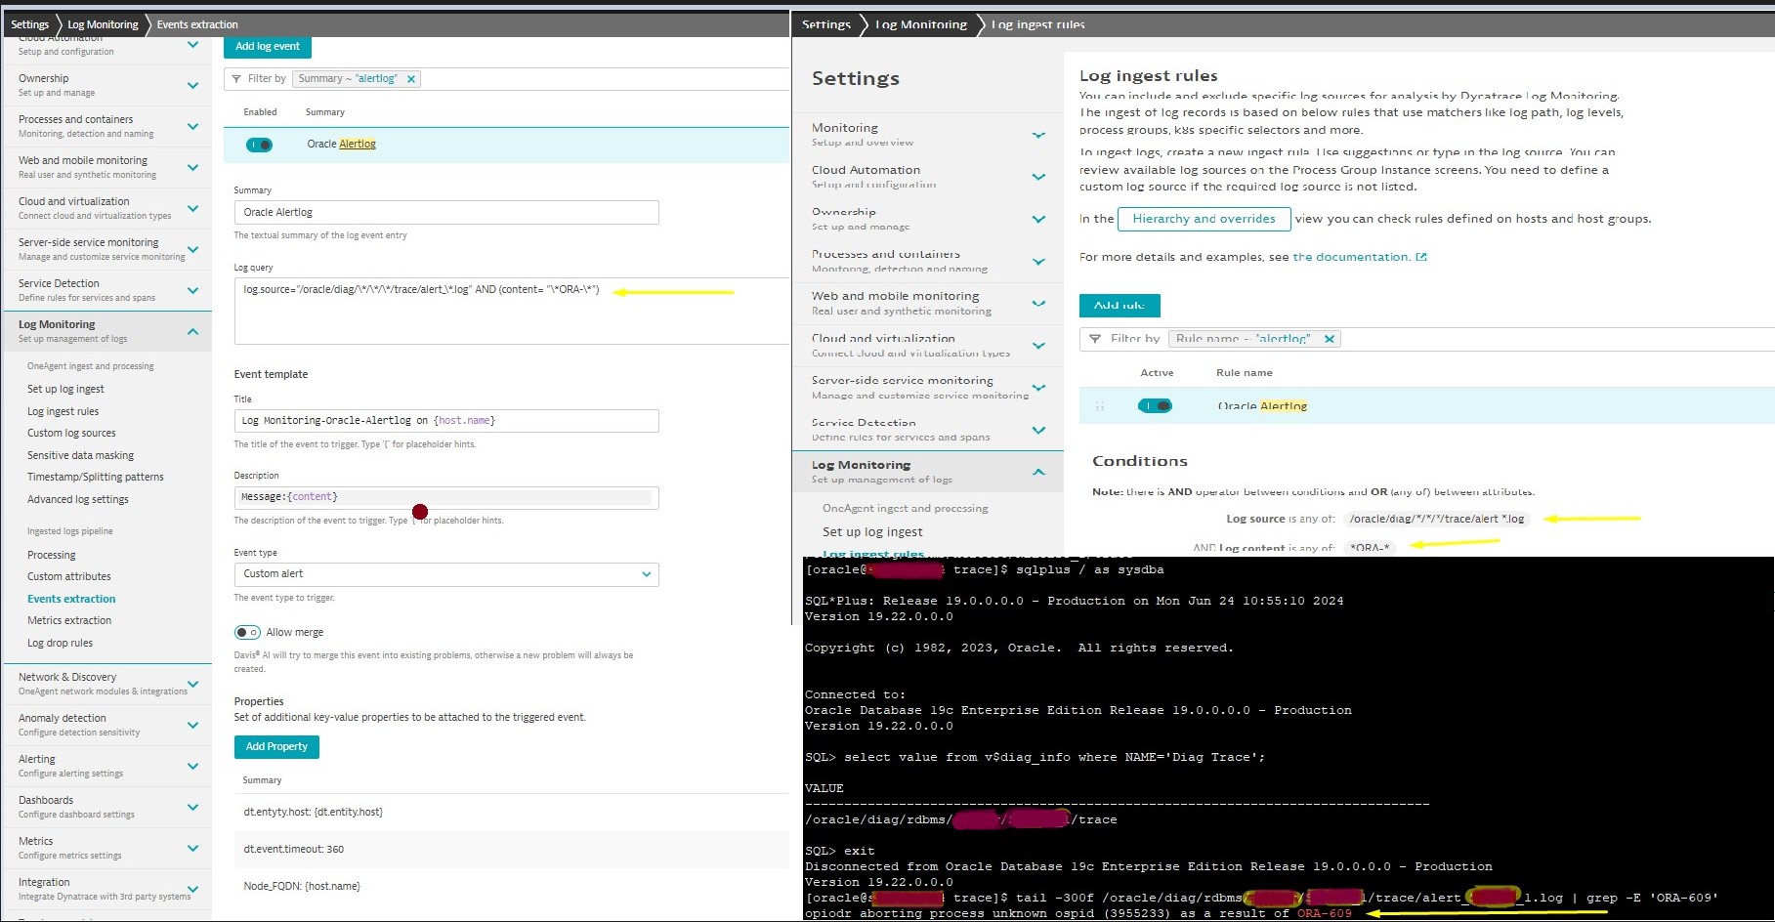Collapse the Log Monitoring section in left sidebar
The image size is (1775, 922).
click(x=192, y=331)
